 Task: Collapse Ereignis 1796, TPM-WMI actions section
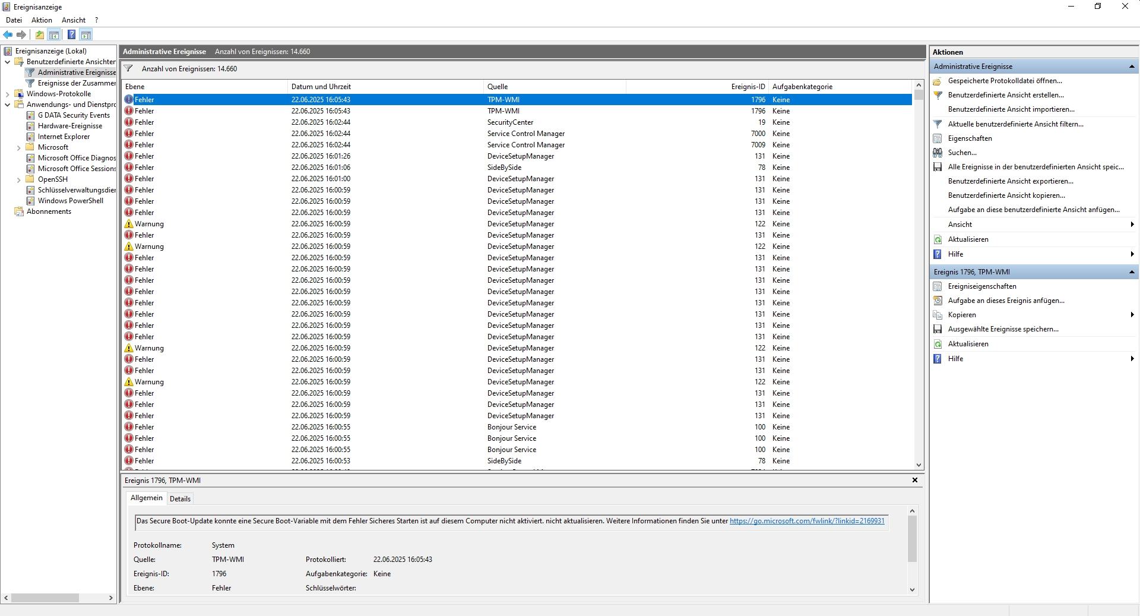pyautogui.click(x=1132, y=272)
